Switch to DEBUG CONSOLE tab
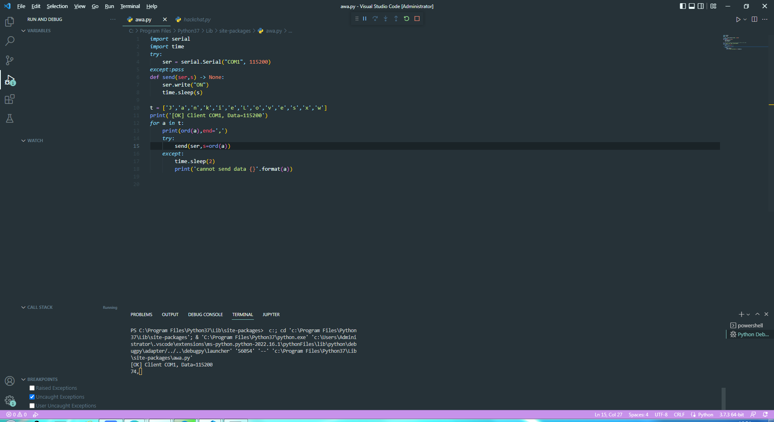The image size is (774, 422). [x=205, y=314]
